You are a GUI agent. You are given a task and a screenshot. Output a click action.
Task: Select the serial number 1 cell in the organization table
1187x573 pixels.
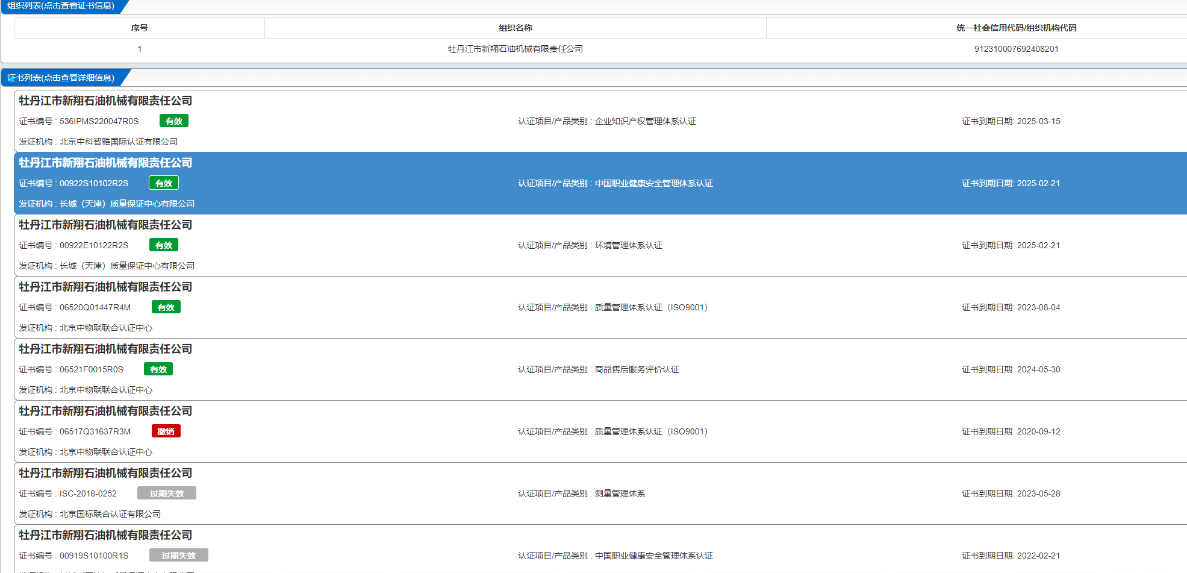[139, 49]
